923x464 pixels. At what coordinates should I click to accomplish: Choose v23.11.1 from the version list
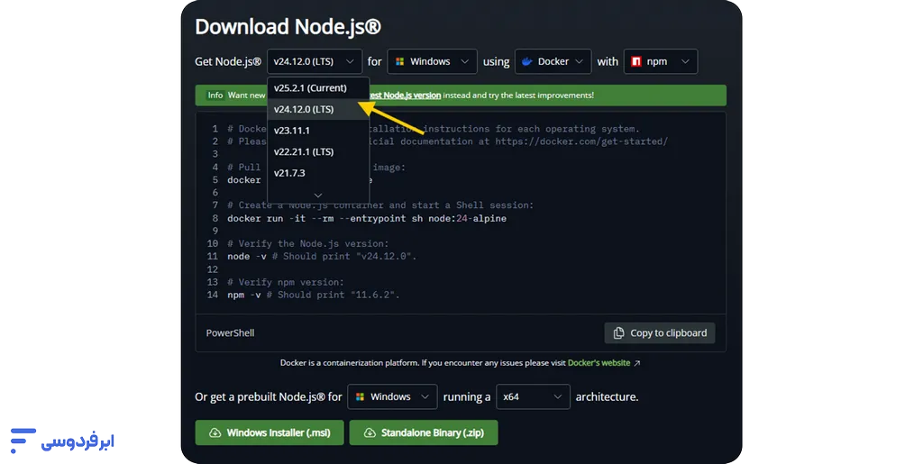318,131
